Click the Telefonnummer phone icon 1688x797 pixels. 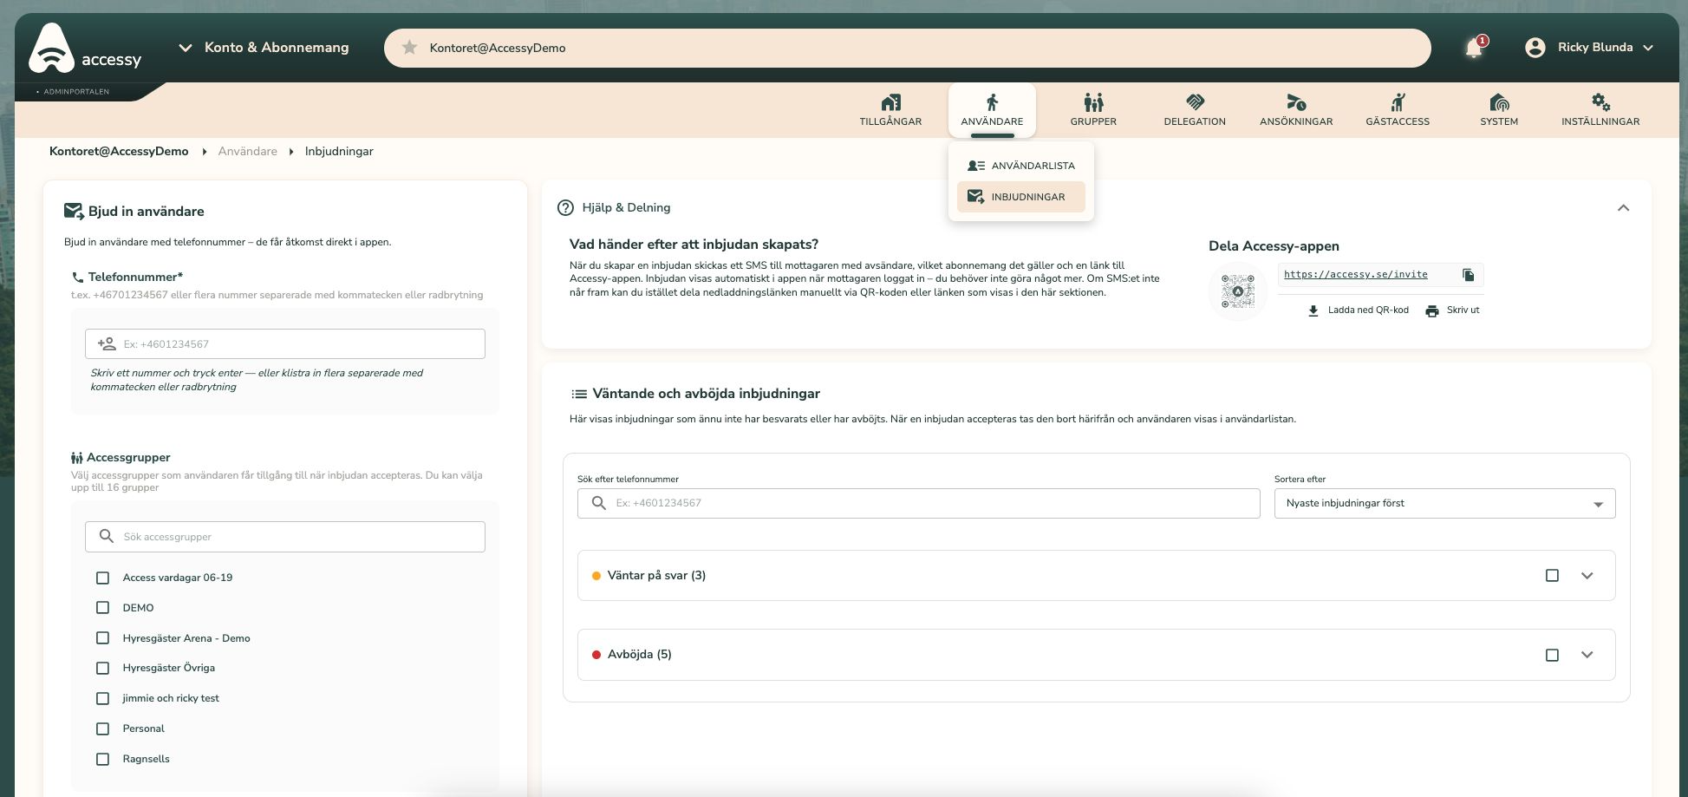pos(78,278)
